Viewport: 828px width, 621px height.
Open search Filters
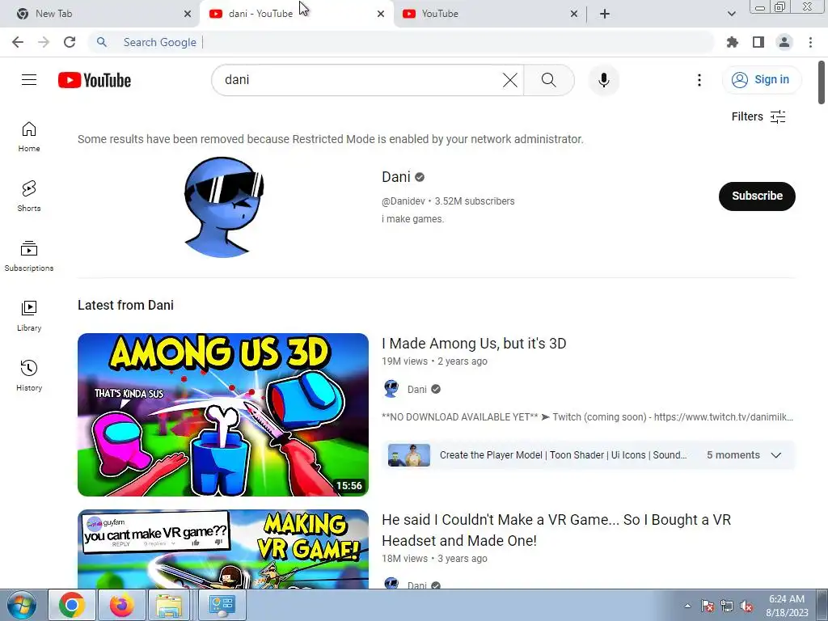(758, 116)
